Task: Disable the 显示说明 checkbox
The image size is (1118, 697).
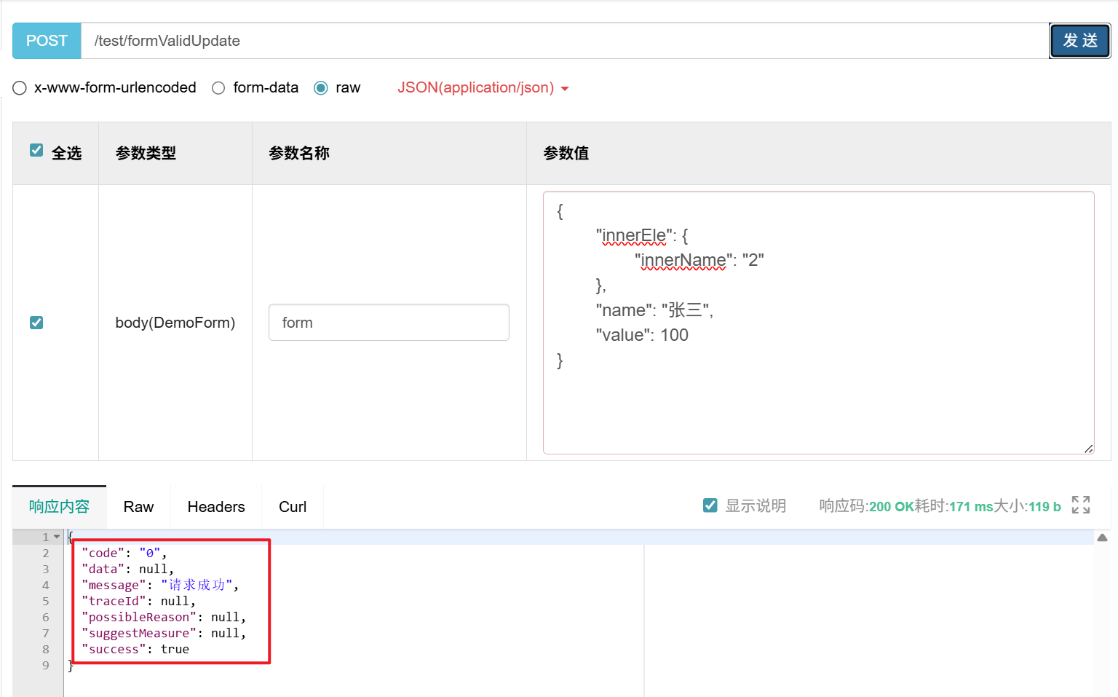Action: [x=710, y=505]
